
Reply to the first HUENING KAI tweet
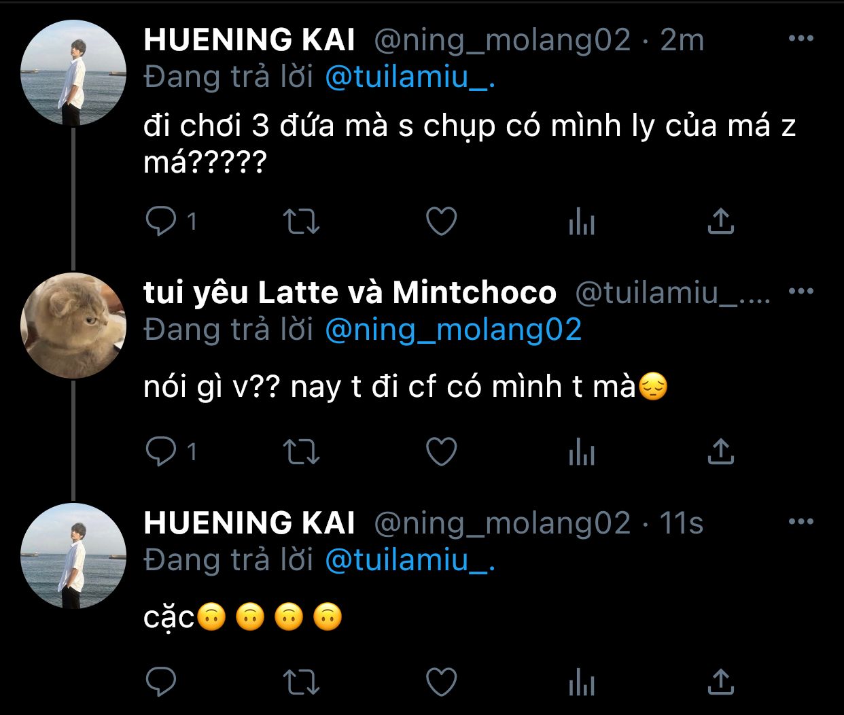click(x=162, y=221)
